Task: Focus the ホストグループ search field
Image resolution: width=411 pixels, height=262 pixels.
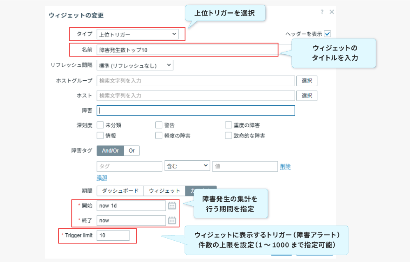Action: click(196, 81)
